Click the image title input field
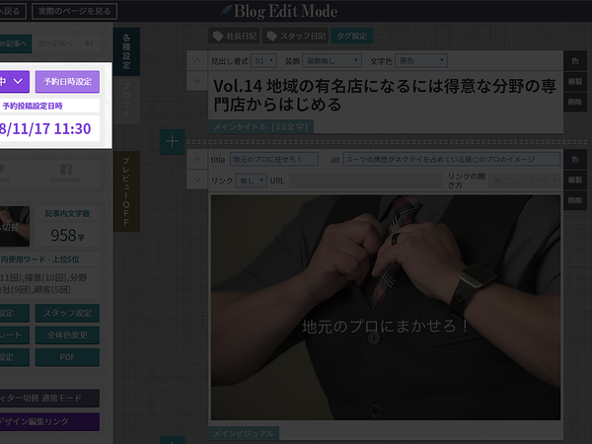Viewport: 592px width, 444px height. (x=274, y=159)
